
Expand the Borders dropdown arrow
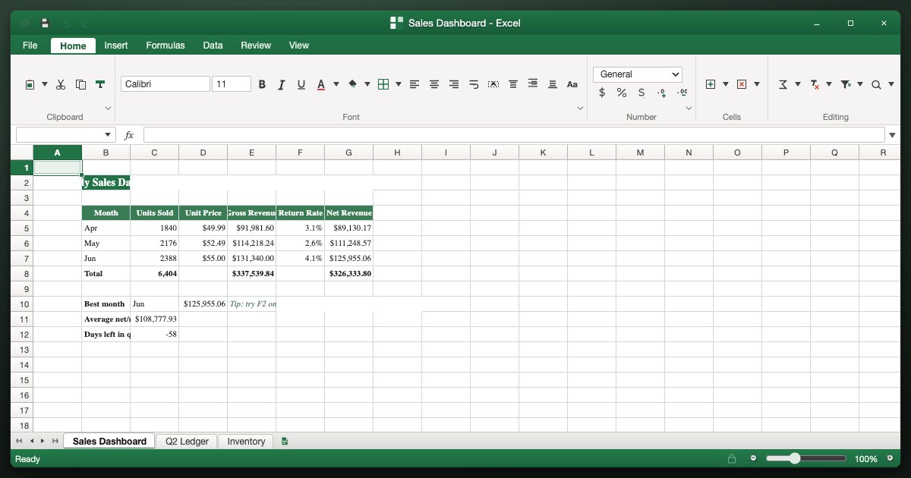pyautogui.click(x=399, y=84)
